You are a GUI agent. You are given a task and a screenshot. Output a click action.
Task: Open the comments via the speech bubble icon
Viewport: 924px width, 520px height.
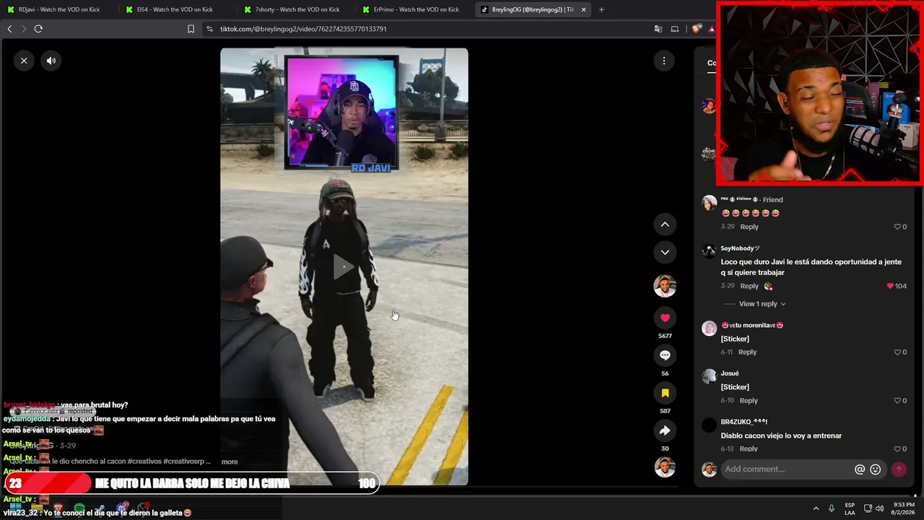[665, 355]
